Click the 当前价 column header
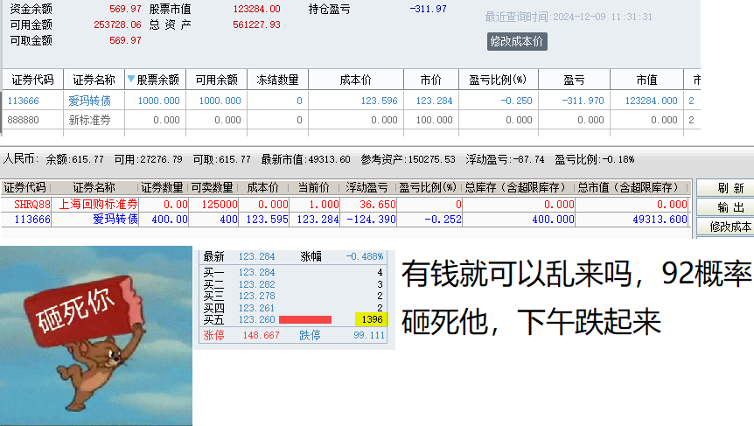Image resolution: width=754 pixels, height=426 pixels. tap(314, 187)
